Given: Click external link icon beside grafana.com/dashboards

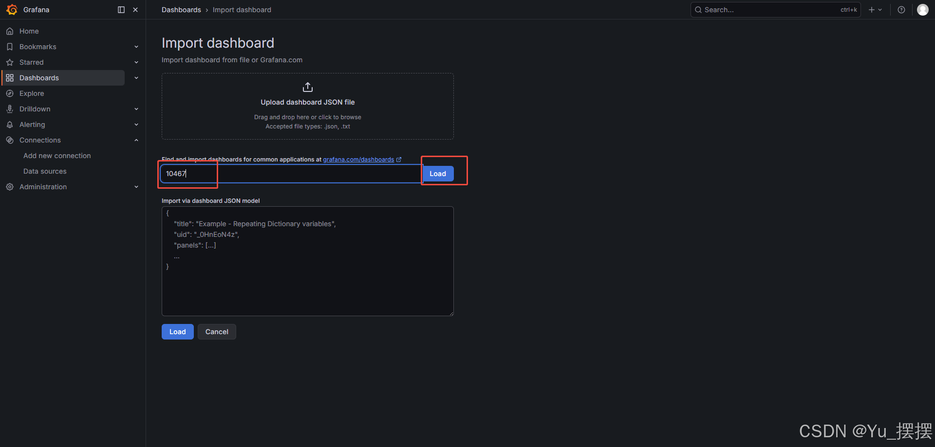Looking at the screenshot, I should click(399, 160).
